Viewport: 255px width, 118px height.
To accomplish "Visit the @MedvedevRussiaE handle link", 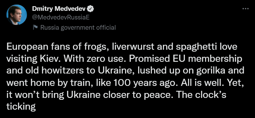I will (61, 17).
